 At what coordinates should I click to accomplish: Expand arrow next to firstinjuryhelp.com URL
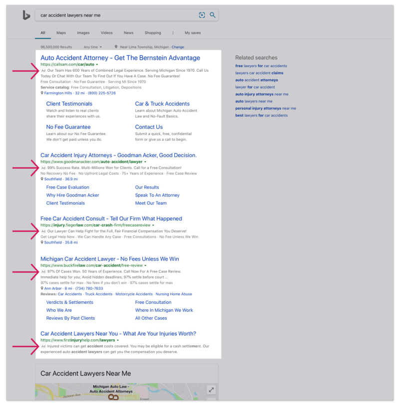tap(118, 340)
